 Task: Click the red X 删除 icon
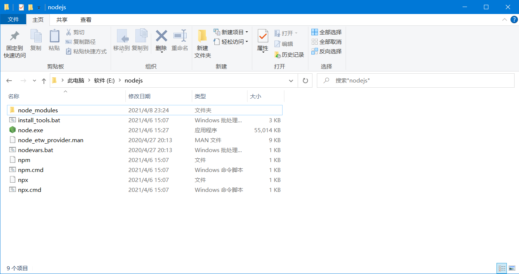click(161, 36)
